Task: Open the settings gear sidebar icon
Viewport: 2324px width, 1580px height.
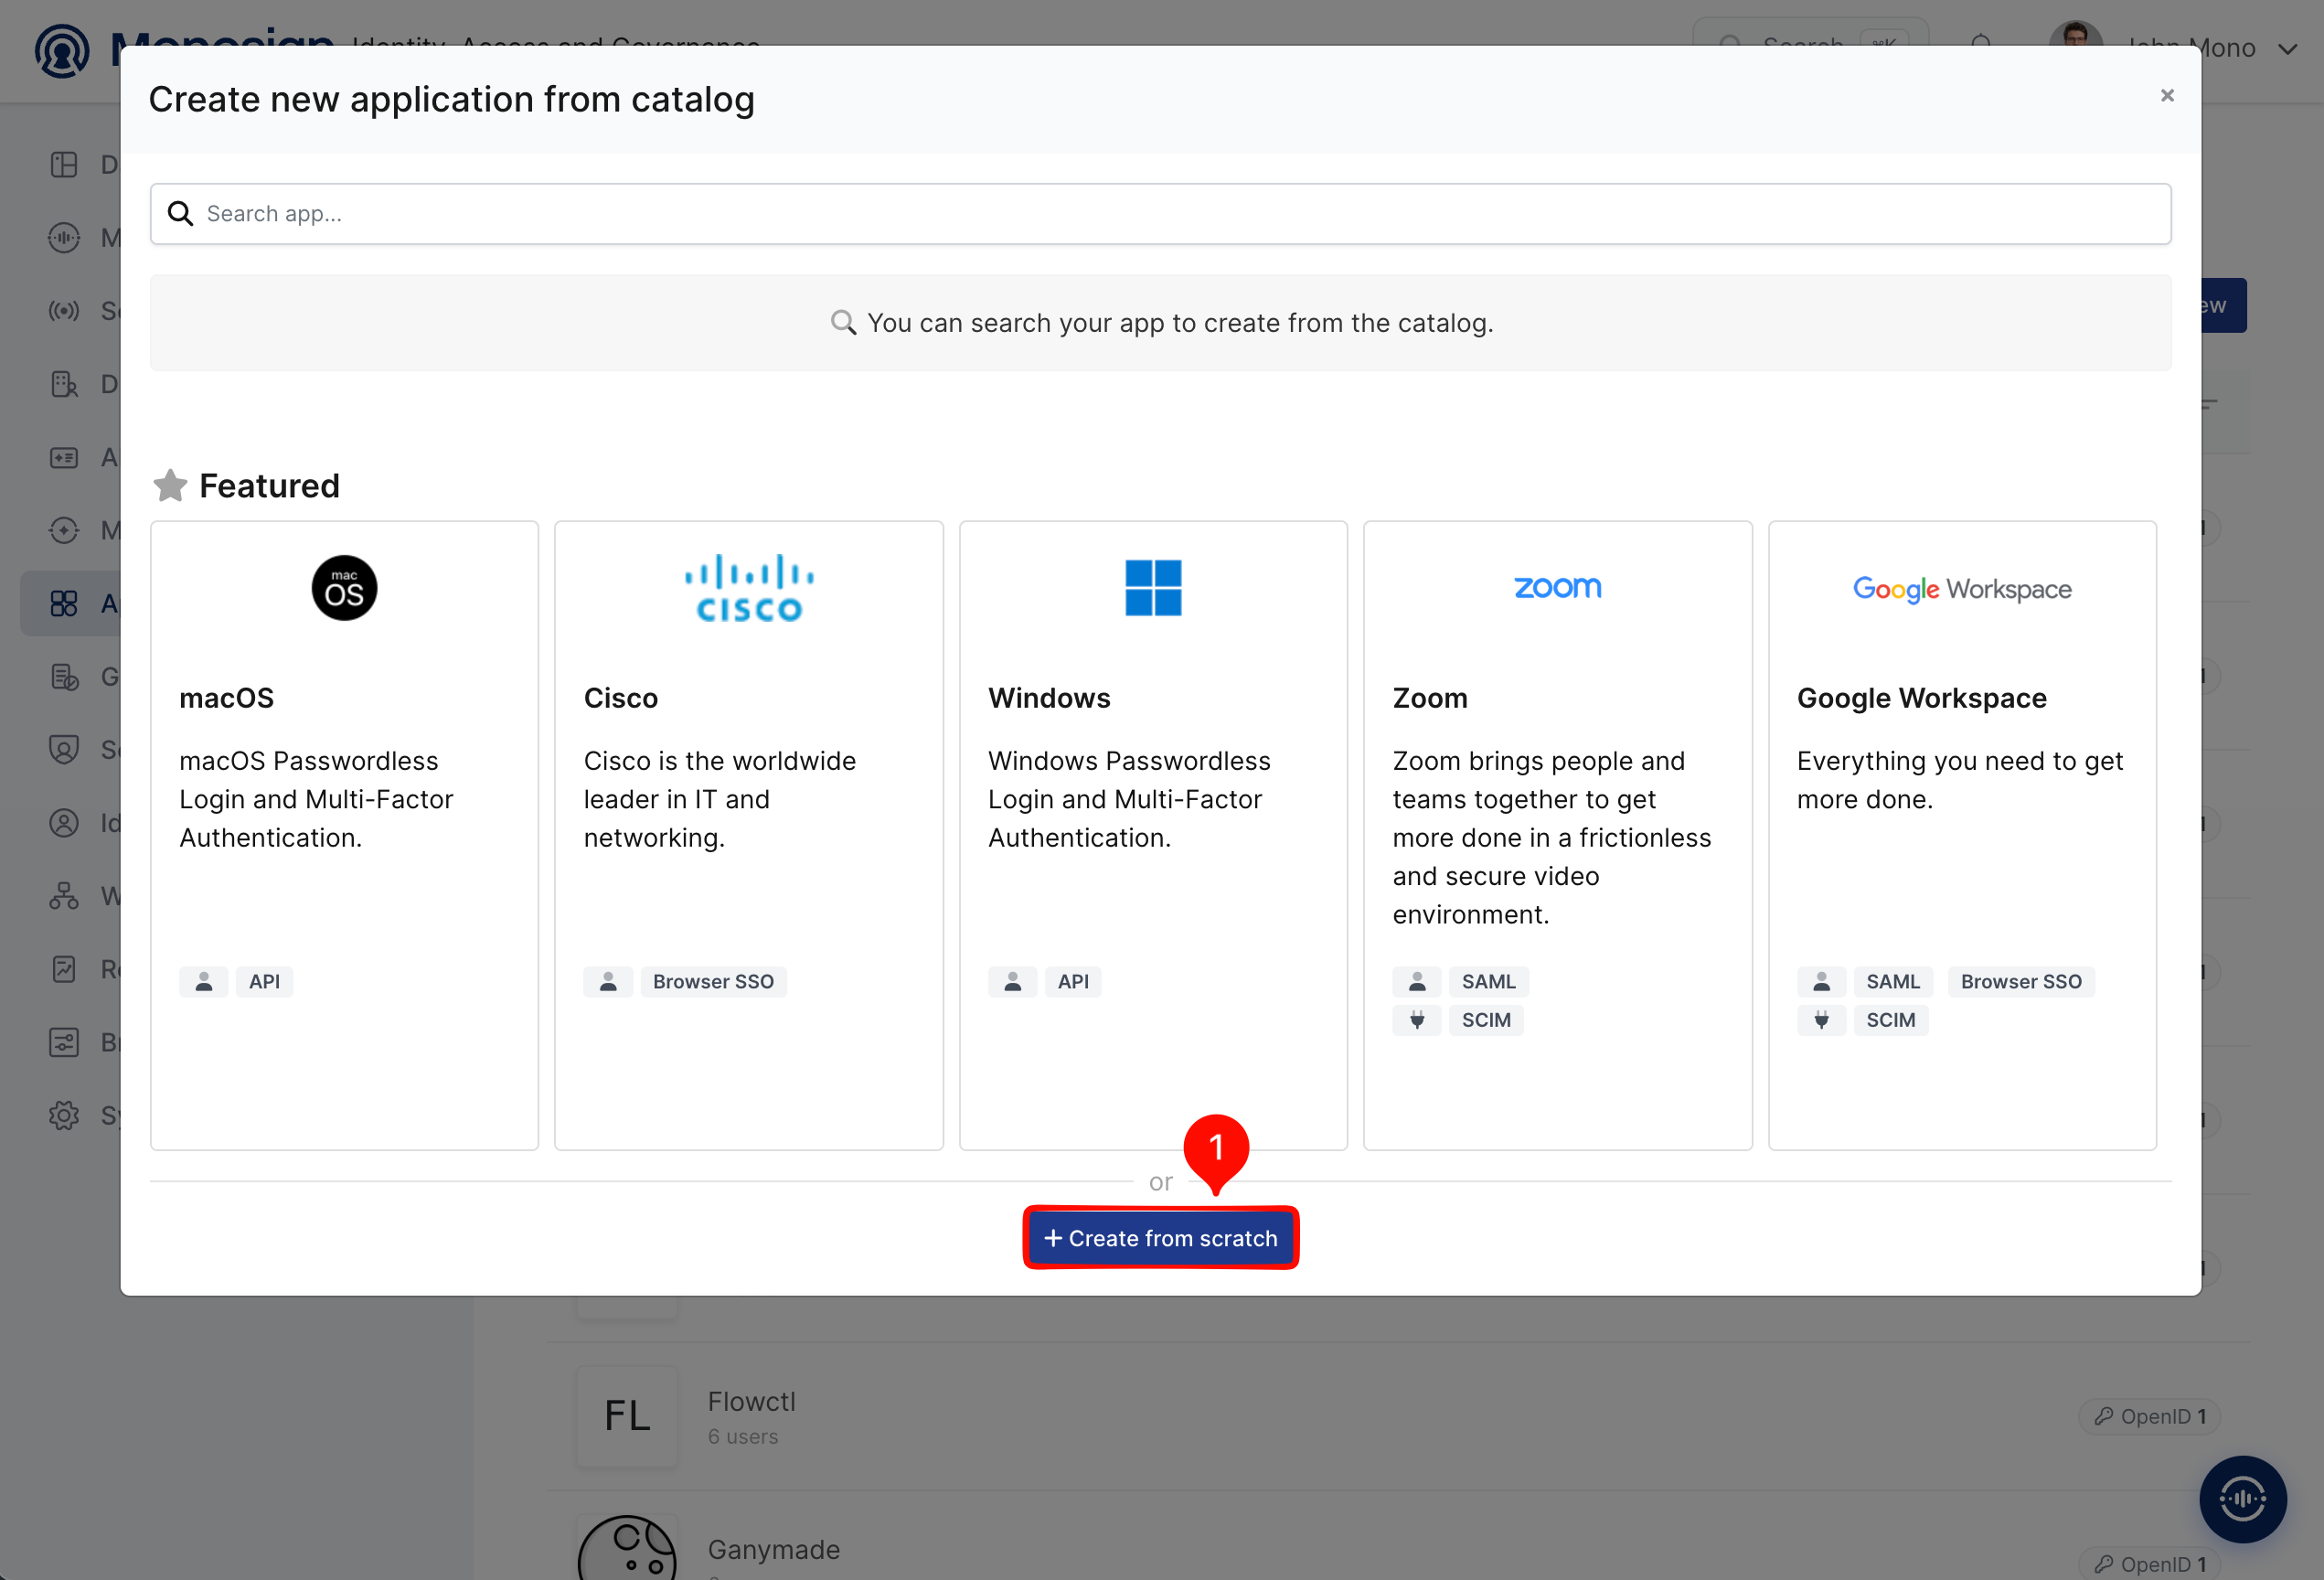Action: point(64,1115)
